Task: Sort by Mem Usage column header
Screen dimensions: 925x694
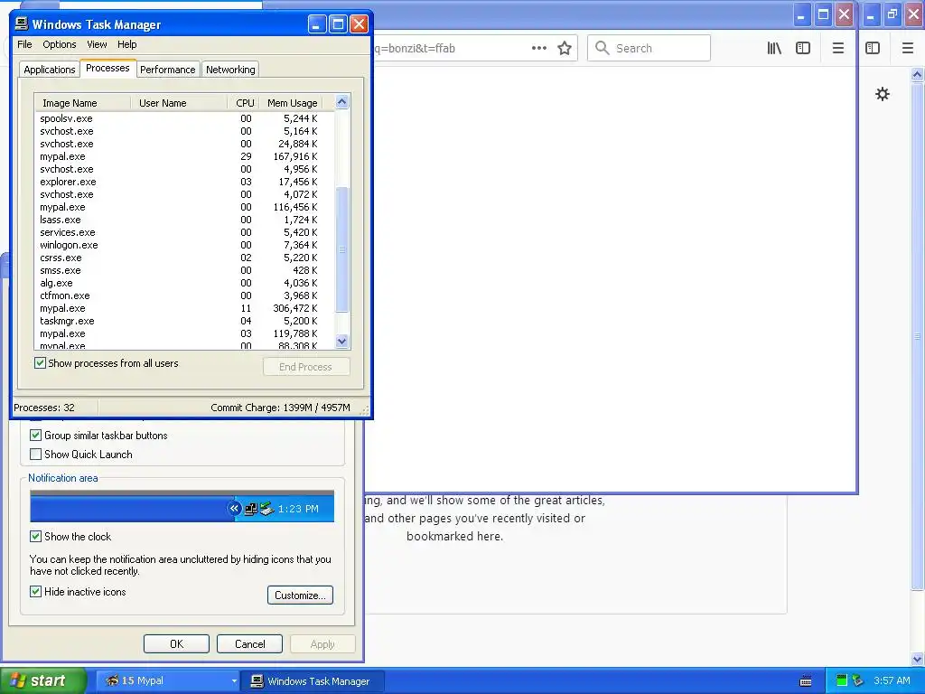Action: [292, 103]
